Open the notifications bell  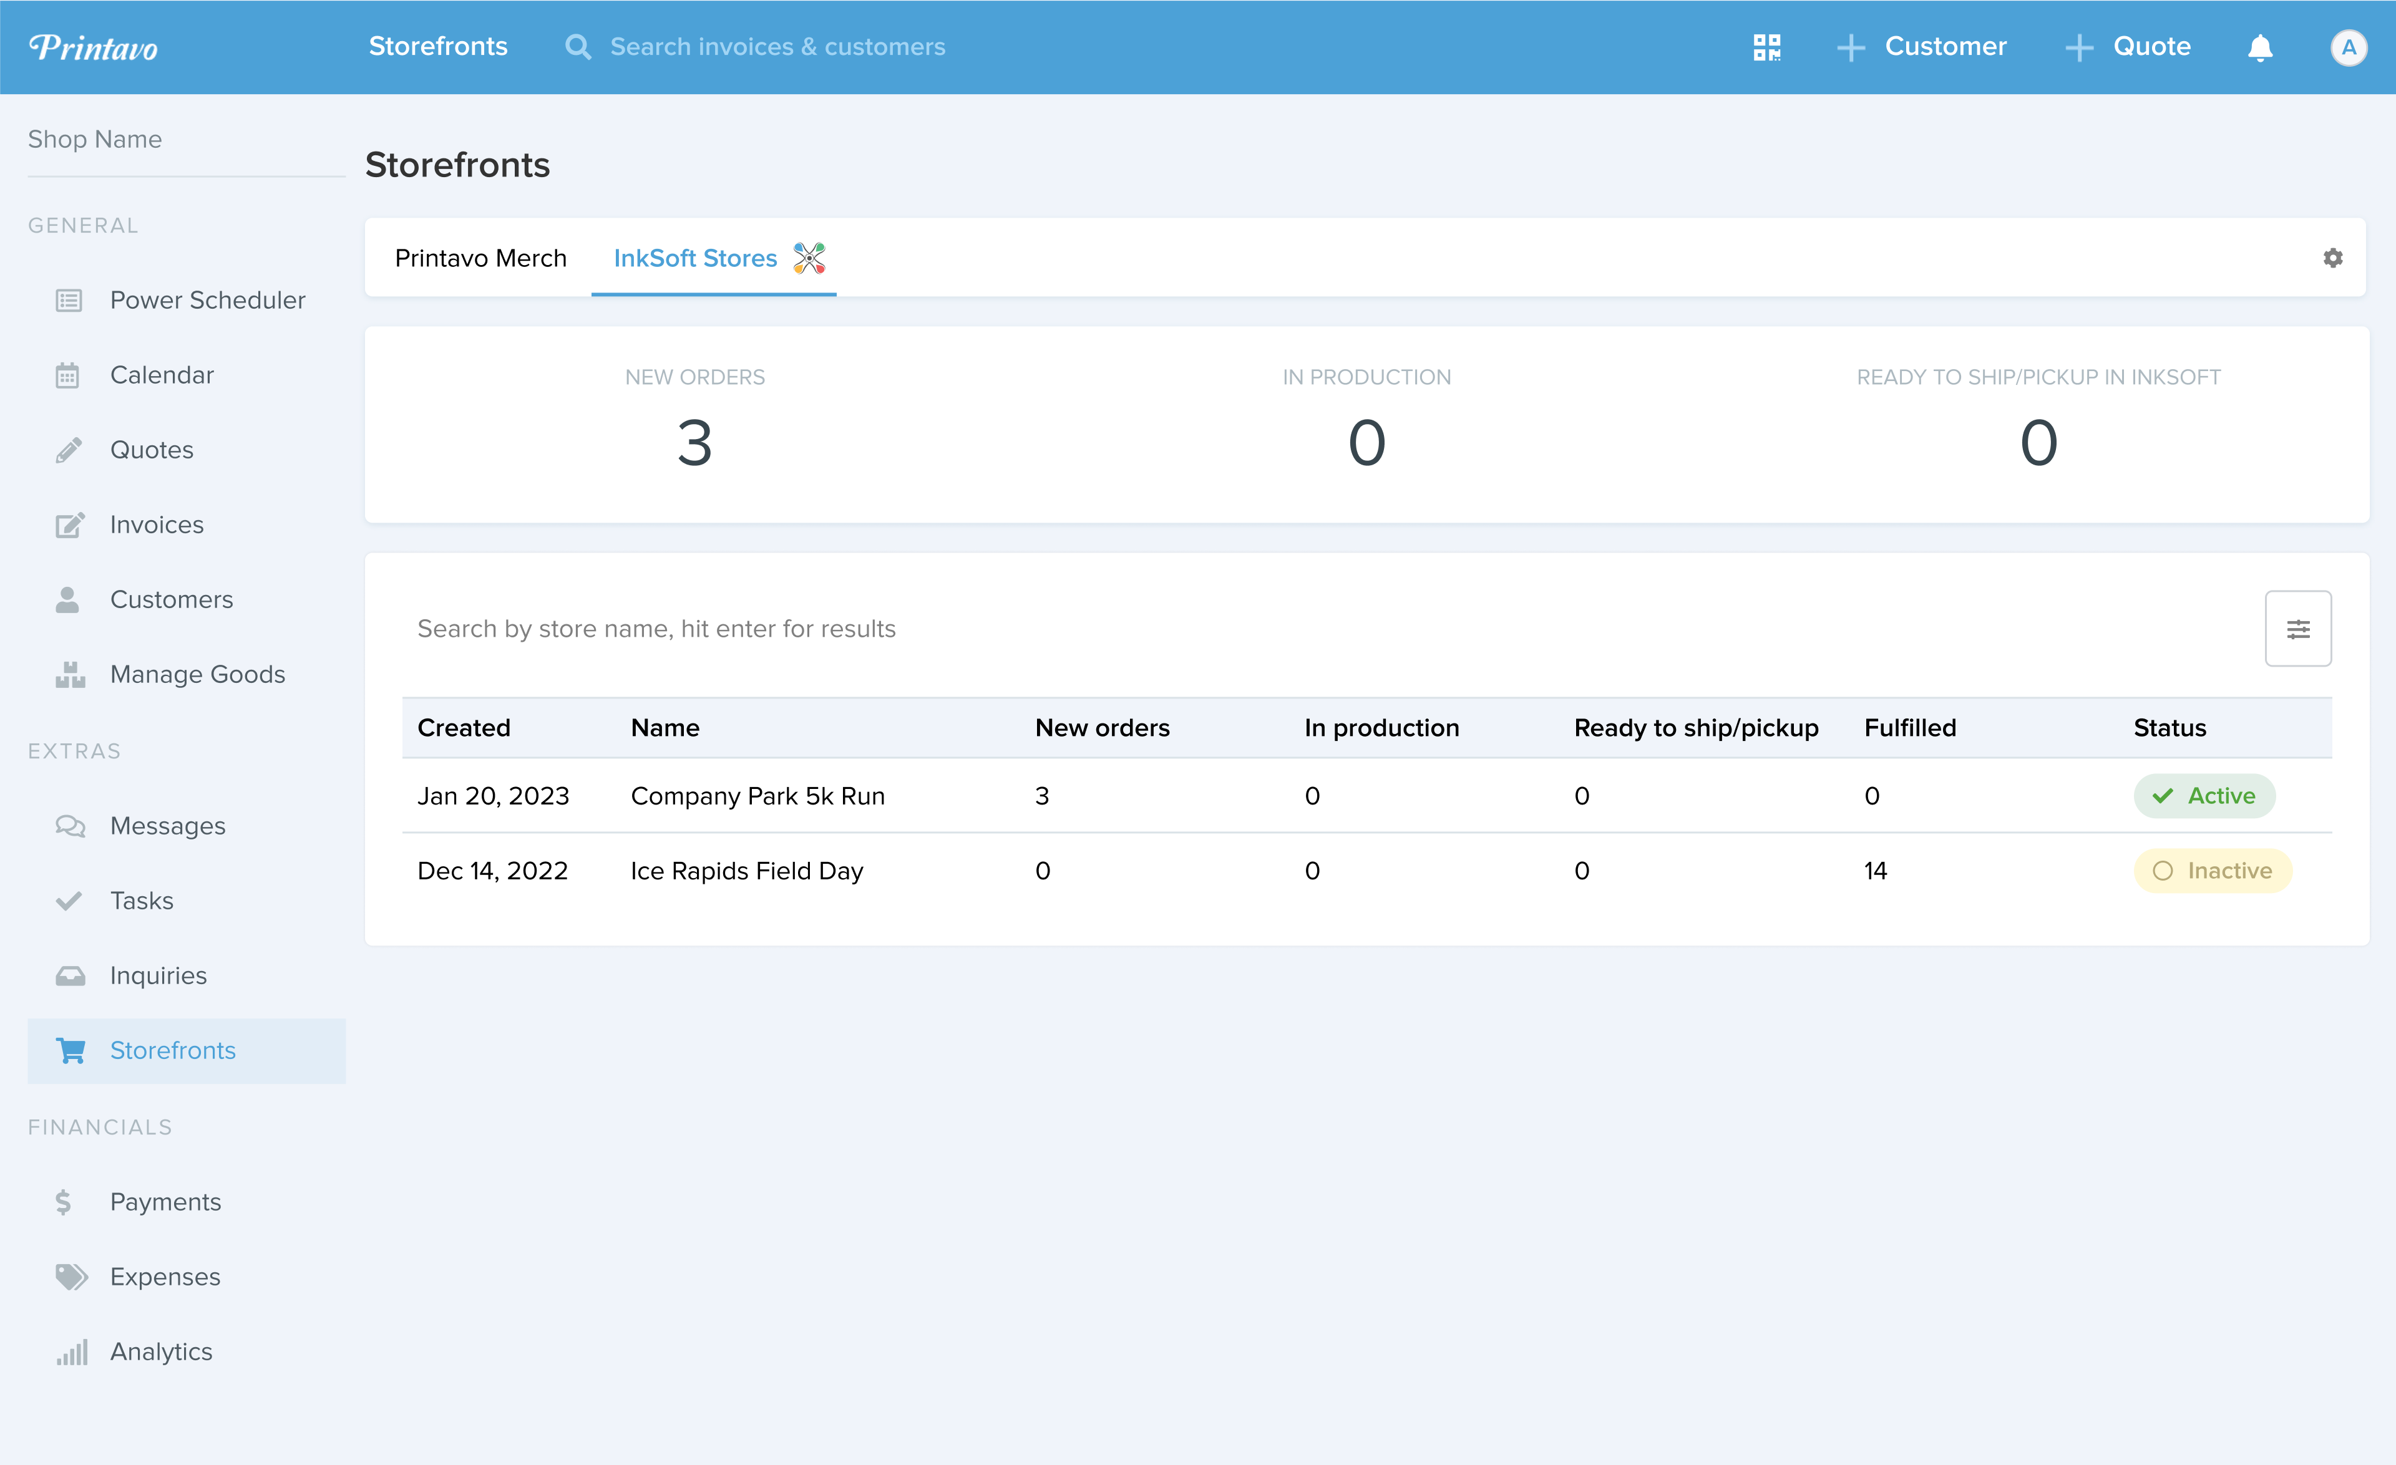(2260, 47)
